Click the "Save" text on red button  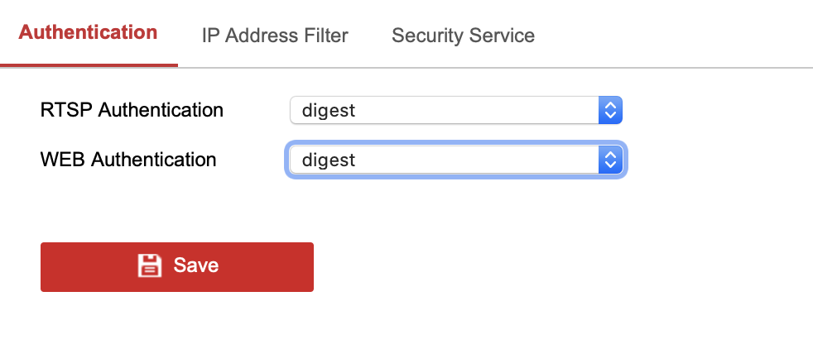point(196,265)
